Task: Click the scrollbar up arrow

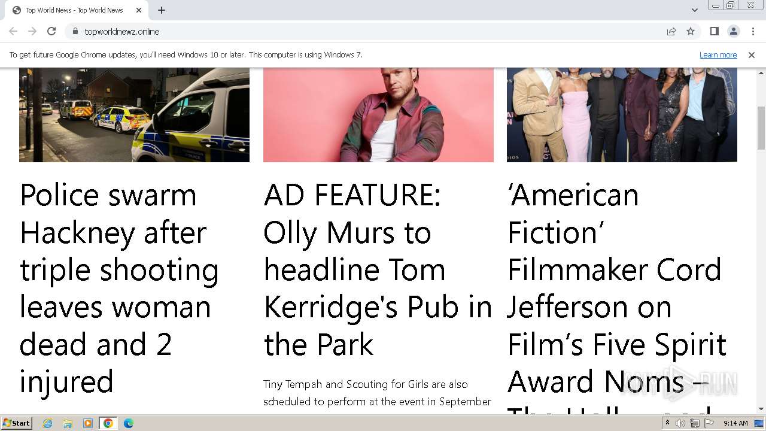Action: pyautogui.click(x=761, y=72)
